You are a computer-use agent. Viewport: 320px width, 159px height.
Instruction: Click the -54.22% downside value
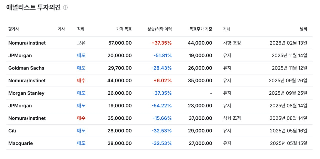pos(161,106)
